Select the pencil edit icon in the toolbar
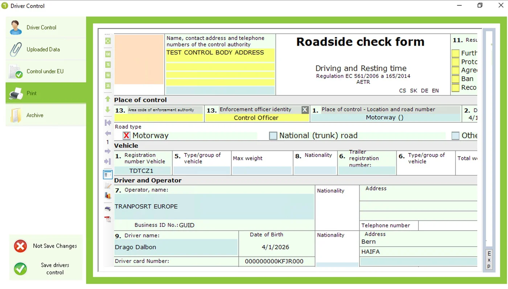The width and height of the screenshot is (508, 289). point(107,185)
